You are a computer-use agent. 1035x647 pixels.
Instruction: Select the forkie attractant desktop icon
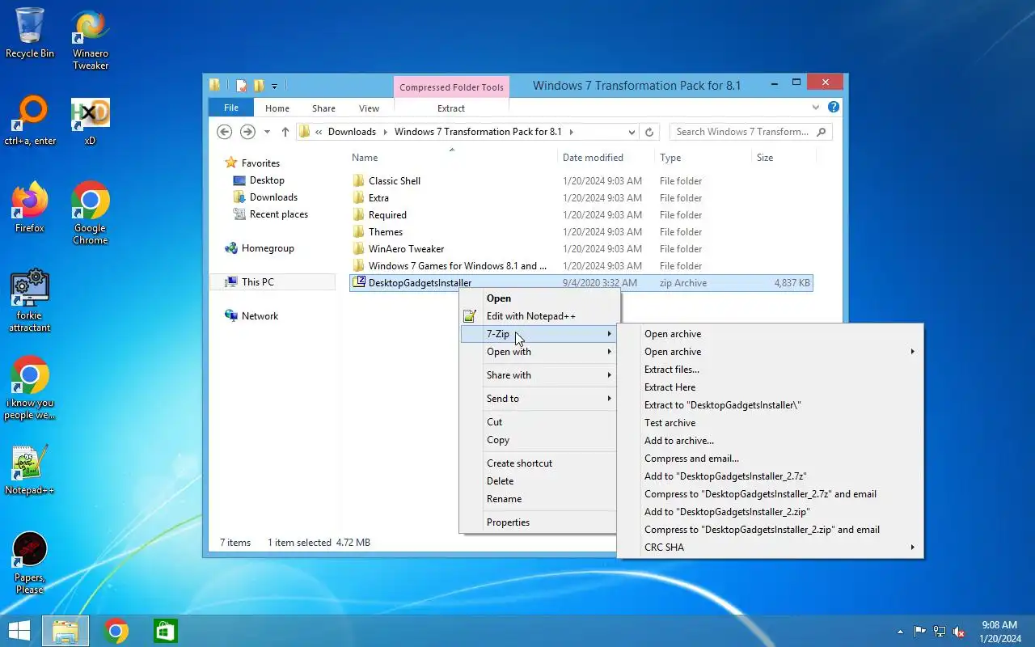[30, 300]
